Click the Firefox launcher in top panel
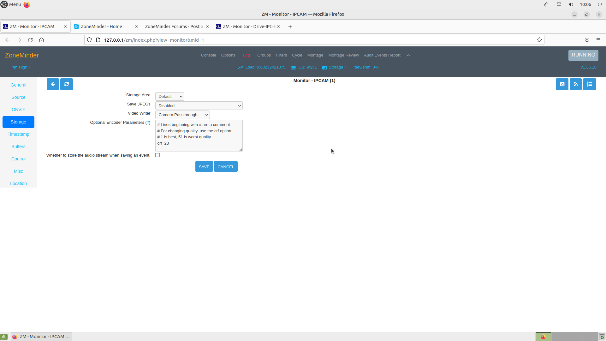606x341 pixels. (27, 4)
